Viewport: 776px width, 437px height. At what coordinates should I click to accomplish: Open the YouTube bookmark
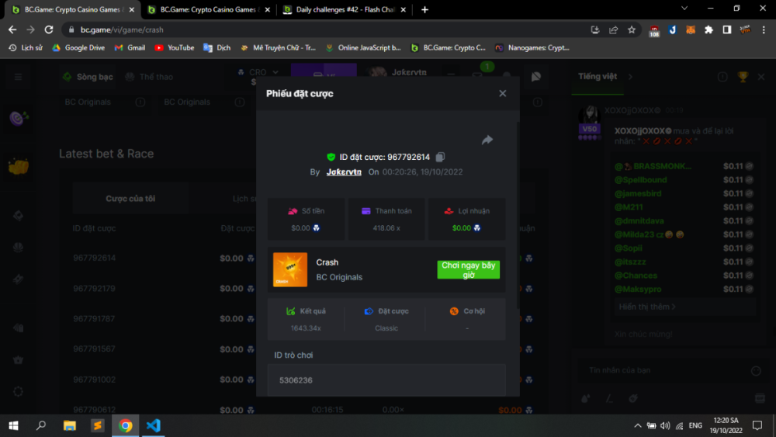pyautogui.click(x=175, y=47)
